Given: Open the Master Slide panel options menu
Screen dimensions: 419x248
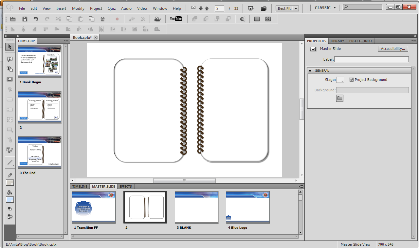Looking at the screenshot, I should click(301, 186).
